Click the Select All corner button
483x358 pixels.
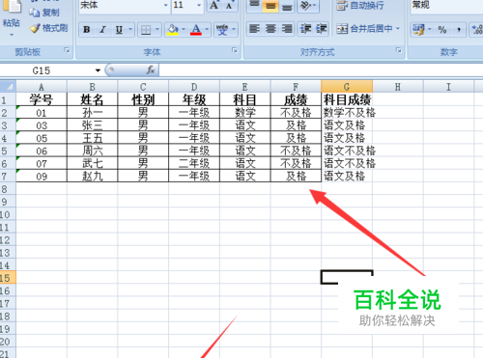pyautogui.click(x=8, y=87)
